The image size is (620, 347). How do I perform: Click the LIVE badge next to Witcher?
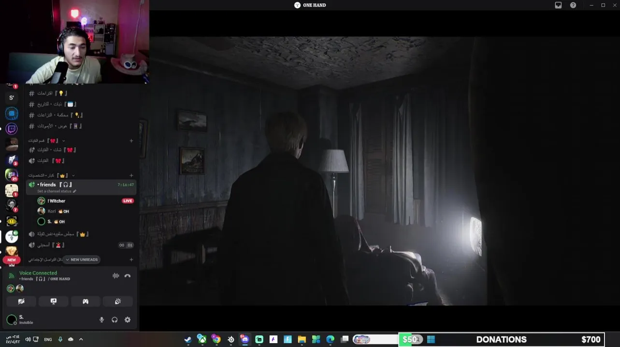tap(128, 201)
